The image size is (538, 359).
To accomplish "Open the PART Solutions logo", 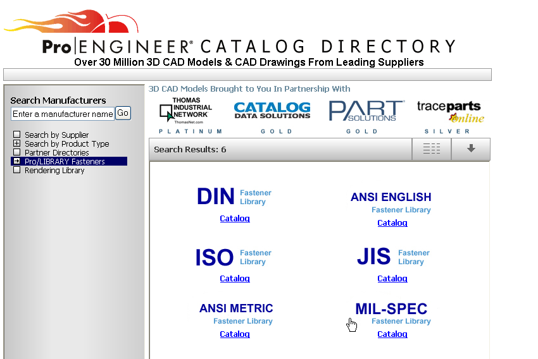I will (366, 111).
